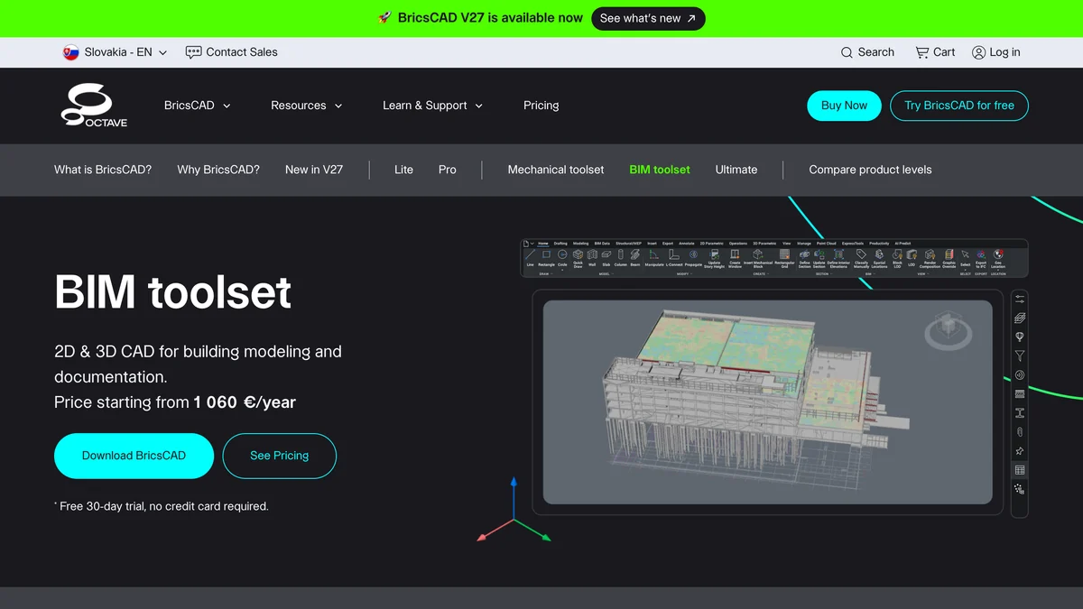Click the Define Section icon
Image resolution: width=1083 pixels, height=609 pixels.
click(x=804, y=254)
